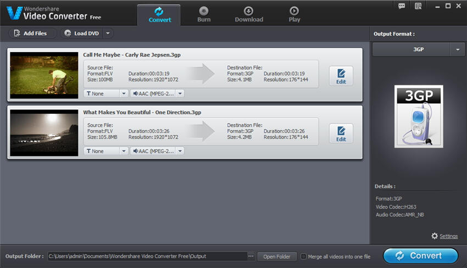Select the Call Me Maybe video thumbnail

pyautogui.click(x=44, y=75)
